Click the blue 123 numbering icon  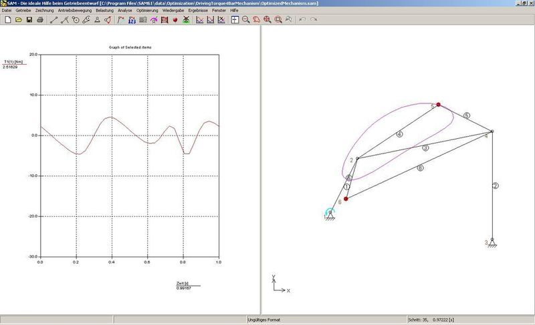pyautogui.click(x=132, y=20)
